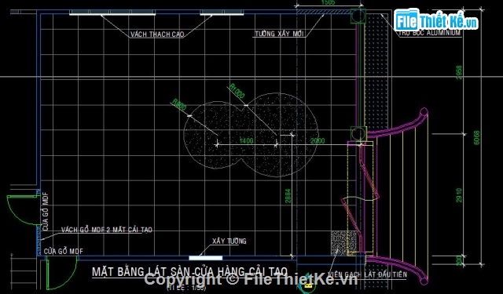503x294 pixels.
Task: Click the white new-wall block at bottom
Action: point(205,258)
